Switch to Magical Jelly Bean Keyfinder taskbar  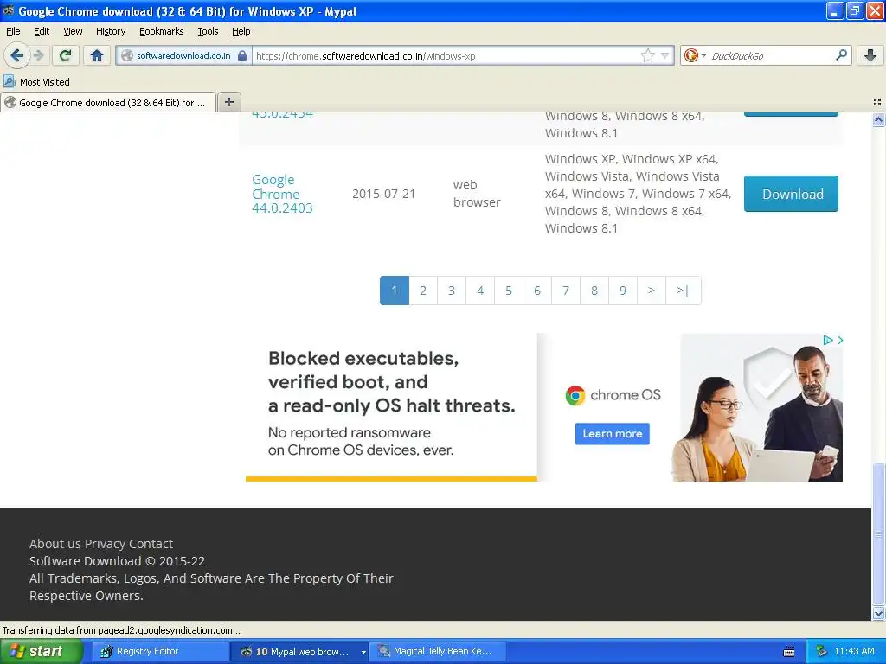[x=437, y=651]
